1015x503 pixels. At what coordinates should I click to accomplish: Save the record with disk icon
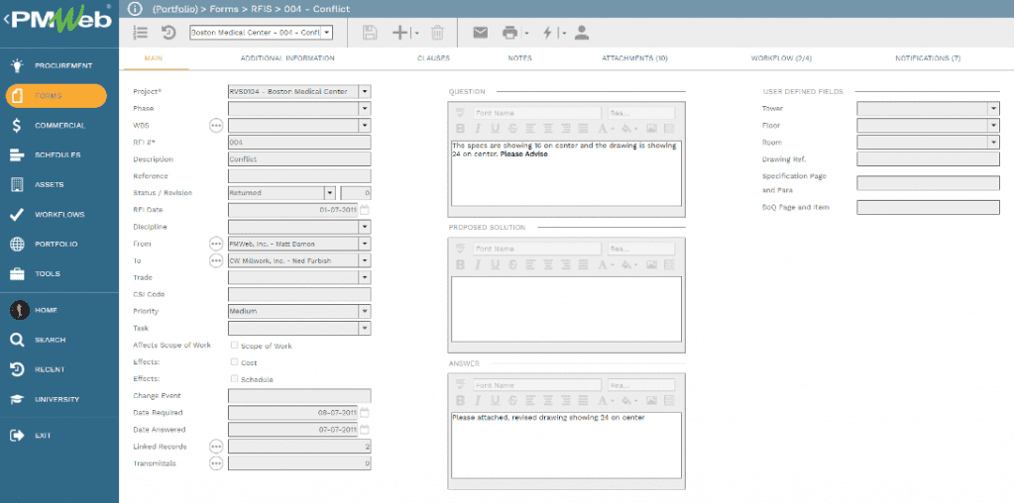click(370, 33)
